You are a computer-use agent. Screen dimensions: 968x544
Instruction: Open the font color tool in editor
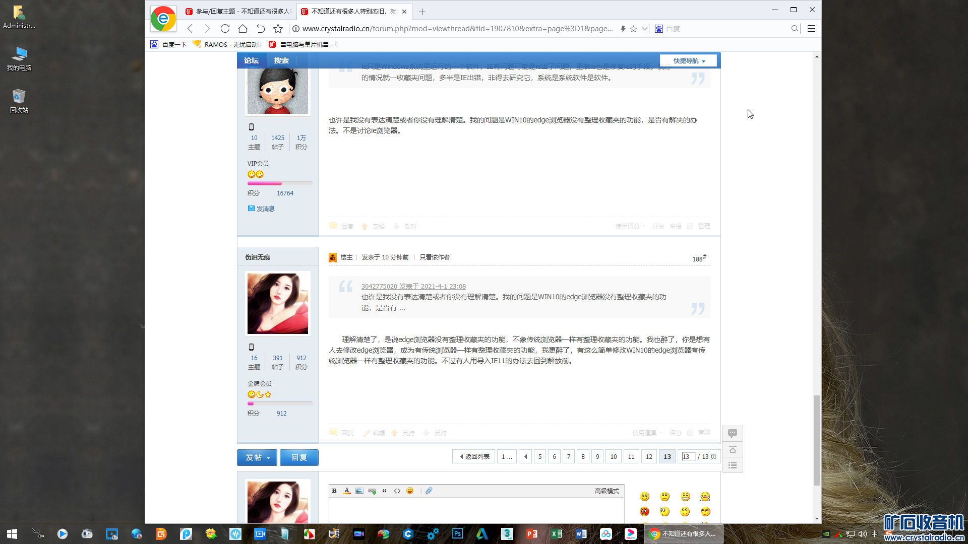[x=347, y=491]
